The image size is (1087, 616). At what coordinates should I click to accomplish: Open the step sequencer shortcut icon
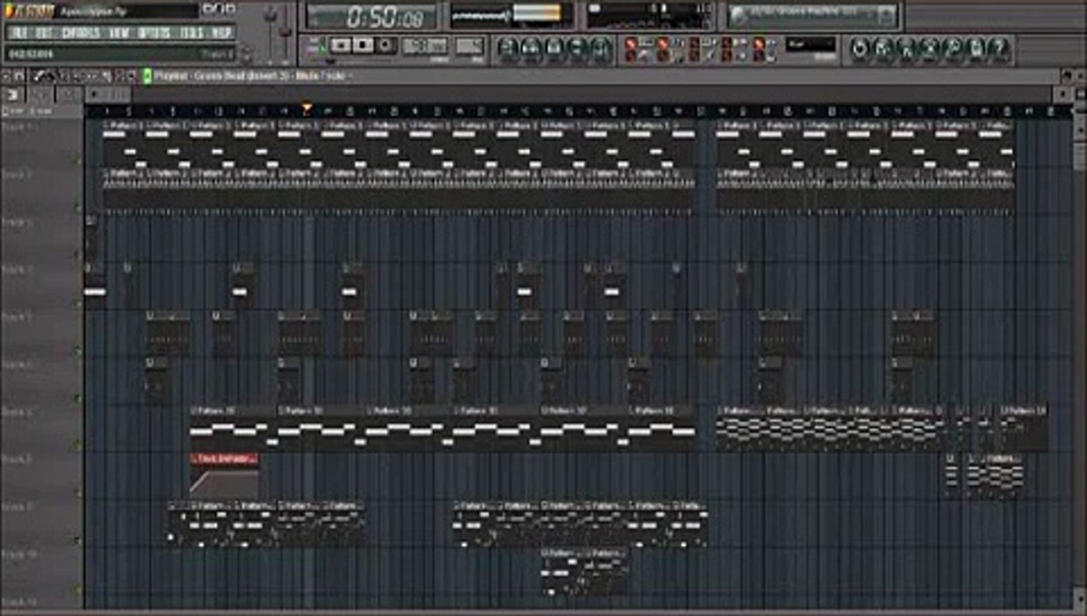pos(532,50)
